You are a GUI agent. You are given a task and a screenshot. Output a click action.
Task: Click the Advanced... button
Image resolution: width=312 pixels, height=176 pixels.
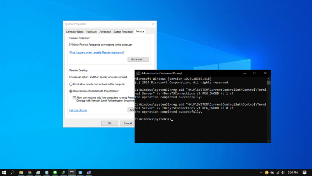[138, 59]
